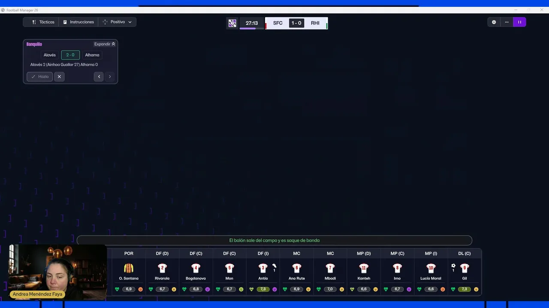Click O. Santana's 6,9 rating badge
Viewport: 549px width, 308px height.
click(x=129, y=289)
